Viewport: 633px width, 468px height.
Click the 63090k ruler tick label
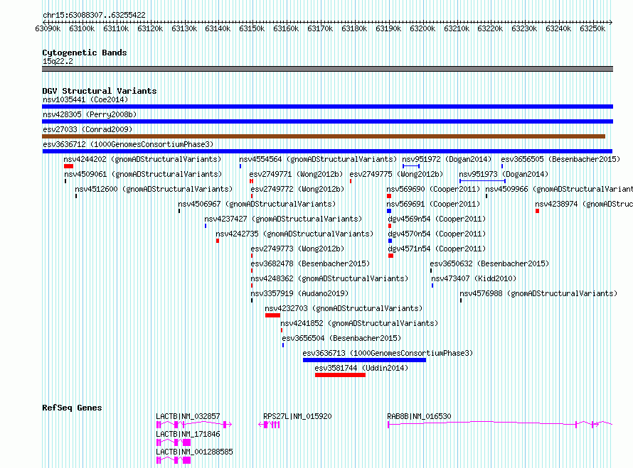[x=48, y=28]
